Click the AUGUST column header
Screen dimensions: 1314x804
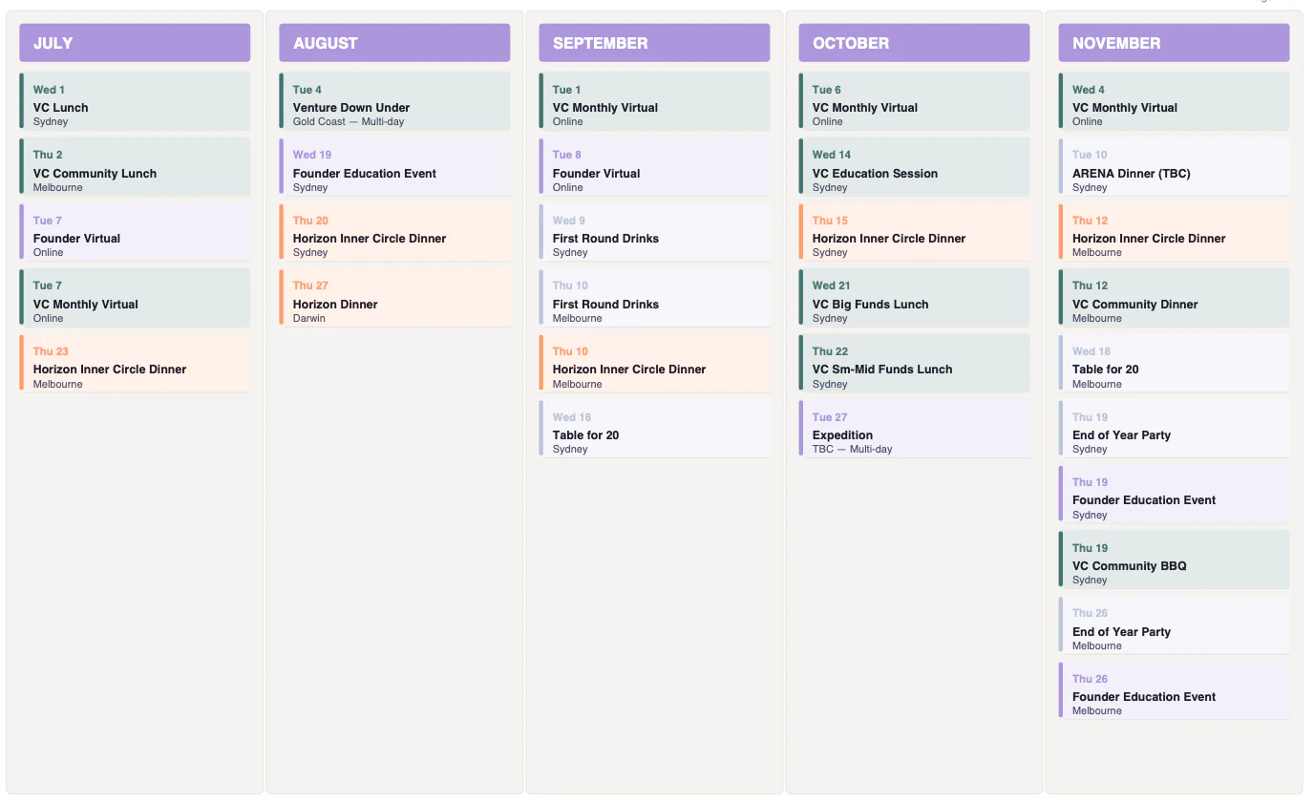tap(394, 43)
